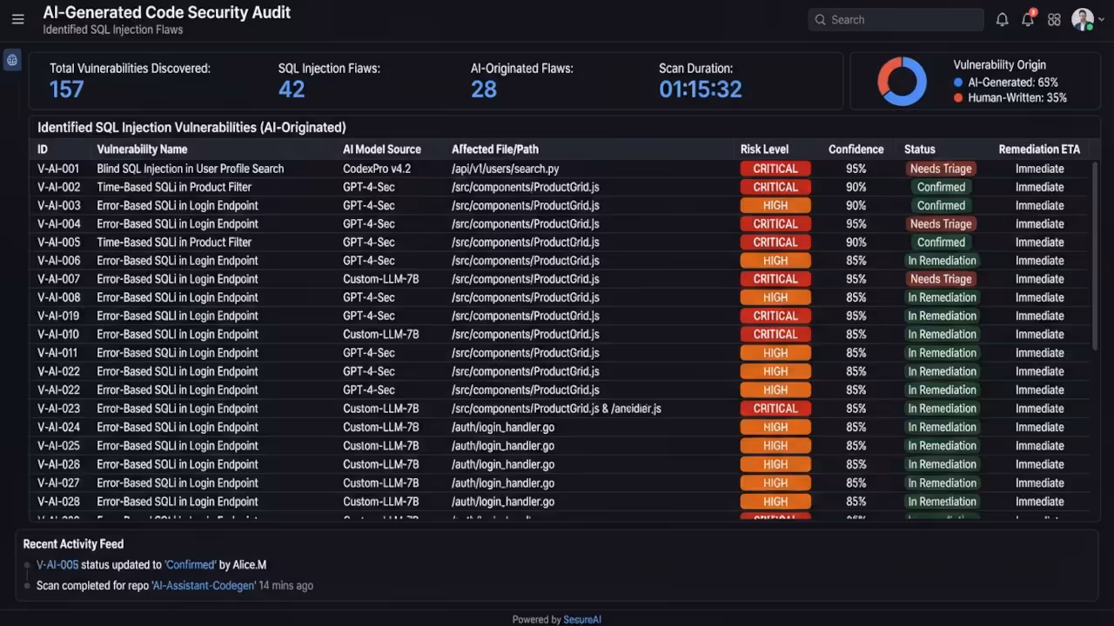Click the total vulnerabilities value 157
This screenshot has width=1114, height=626.
tap(67, 89)
